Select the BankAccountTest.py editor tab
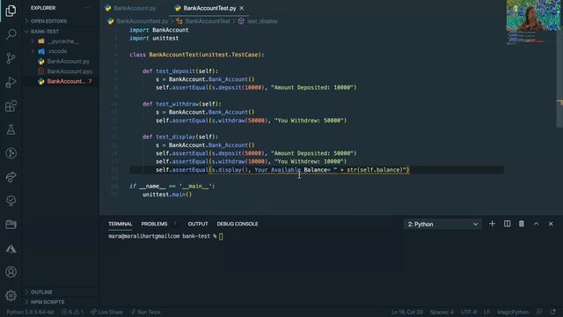Image resolution: width=563 pixels, height=317 pixels. tap(209, 8)
